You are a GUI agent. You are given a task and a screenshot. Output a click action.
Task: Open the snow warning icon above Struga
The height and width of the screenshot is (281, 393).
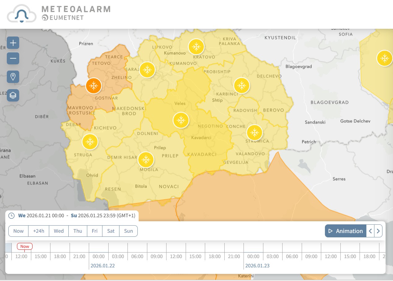point(90,142)
